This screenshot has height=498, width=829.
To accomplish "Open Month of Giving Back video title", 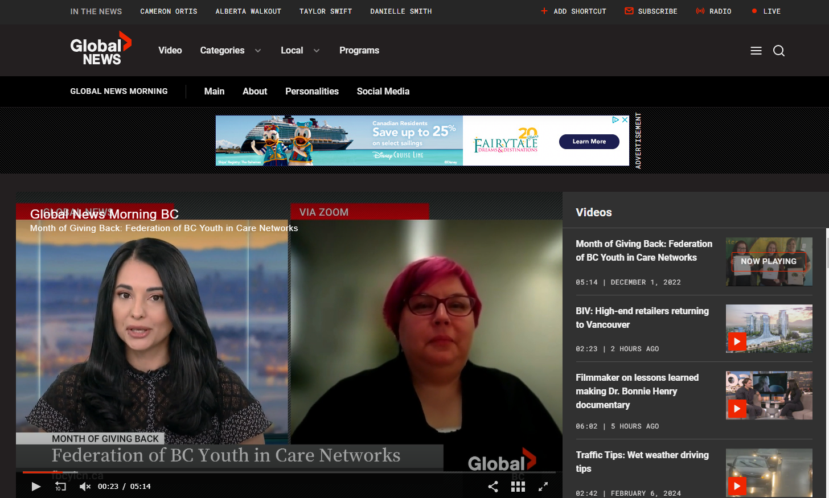I will [x=644, y=250].
